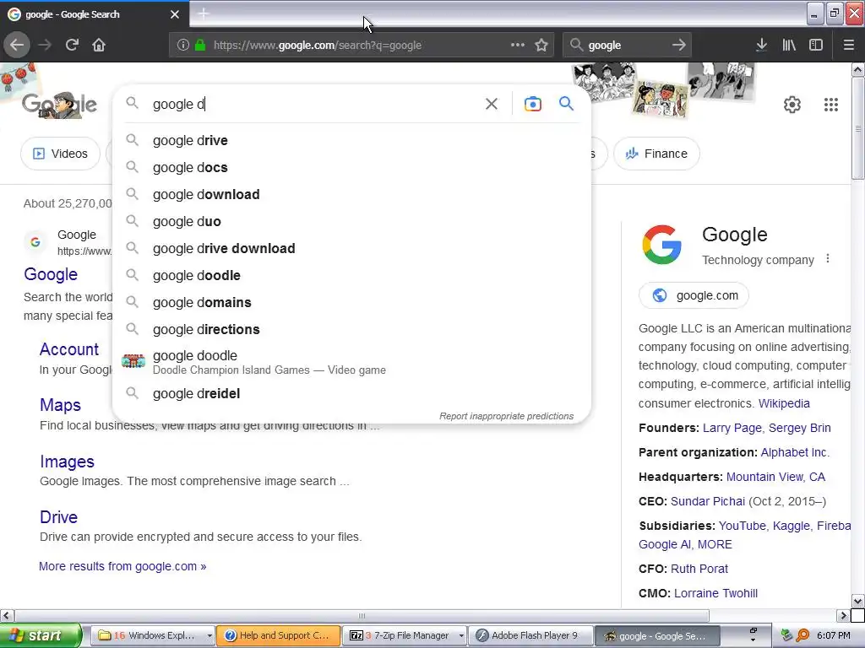Select the google dreidel suggestion

351,393
